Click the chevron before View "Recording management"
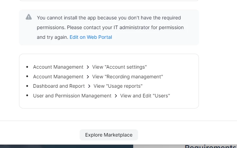The width and height of the screenshot is (237, 148). [x=88, y=77]
